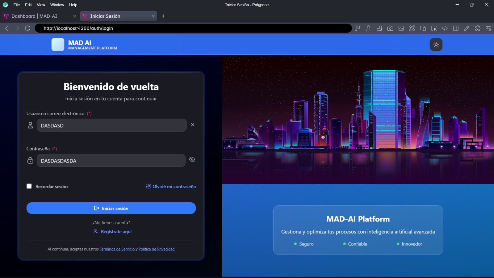Clear the username field with the X
Image resolution: width=494 pixels, height=278 pixels.
[x=193, y=125]
